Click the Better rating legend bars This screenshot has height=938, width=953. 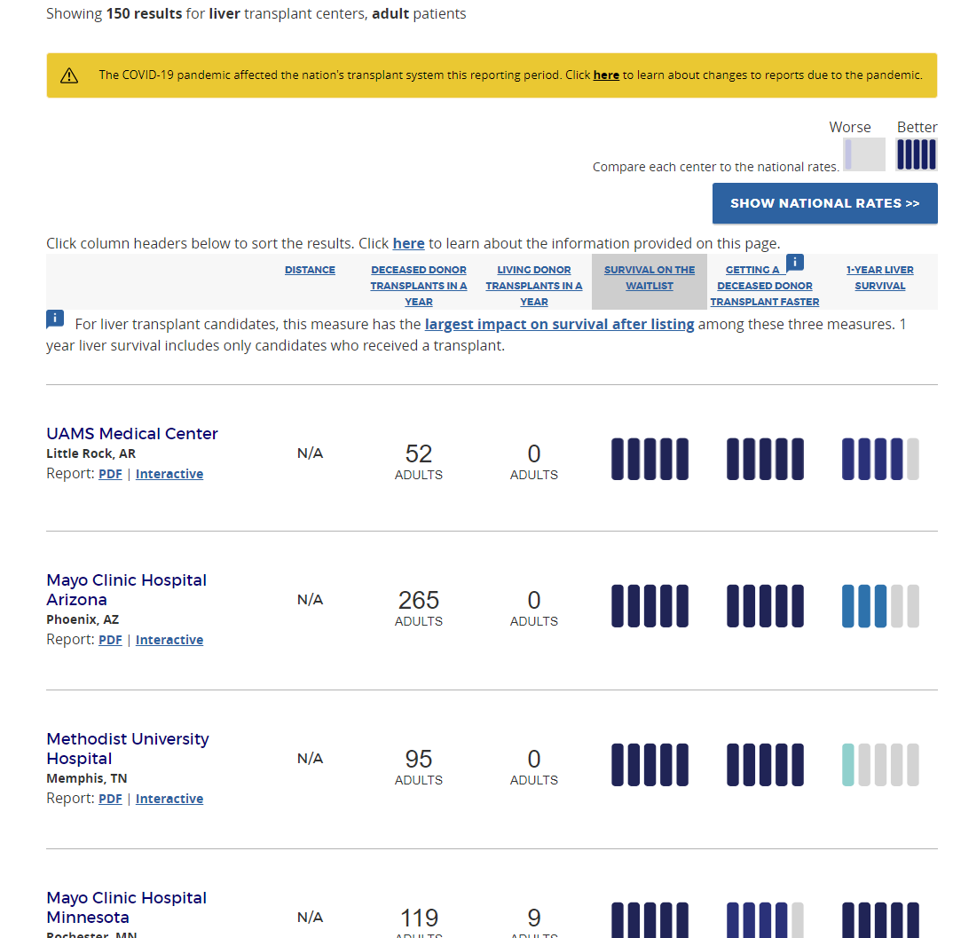pos(917,154)
